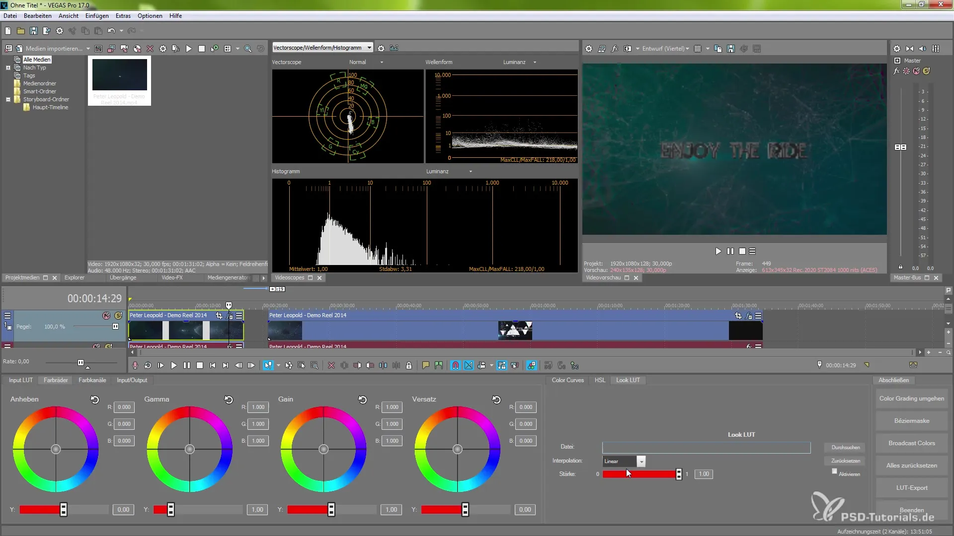Stop timeline playback in transport bar

pyautogui.click(x=199, y=365)
